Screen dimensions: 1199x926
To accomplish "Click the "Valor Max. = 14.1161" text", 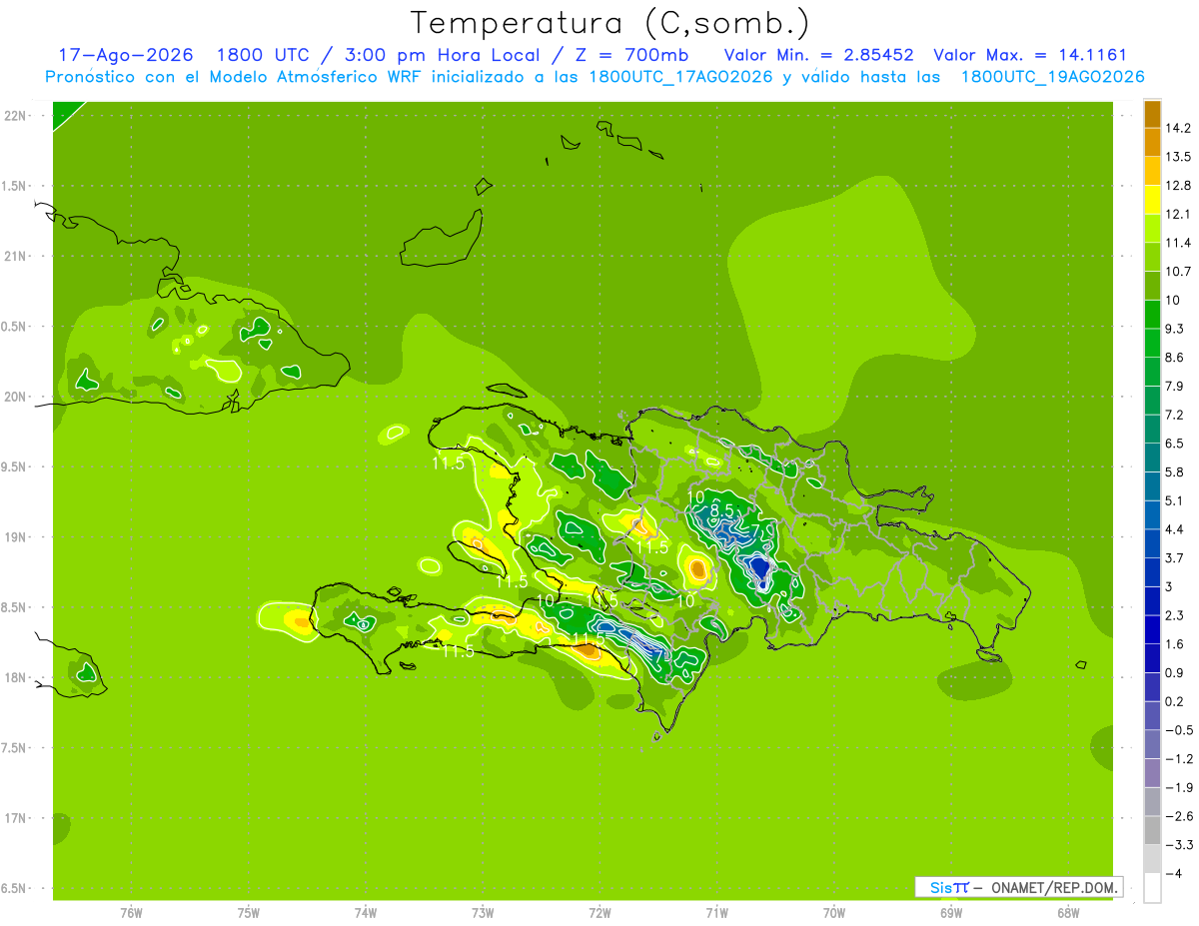I will 1029,56.
